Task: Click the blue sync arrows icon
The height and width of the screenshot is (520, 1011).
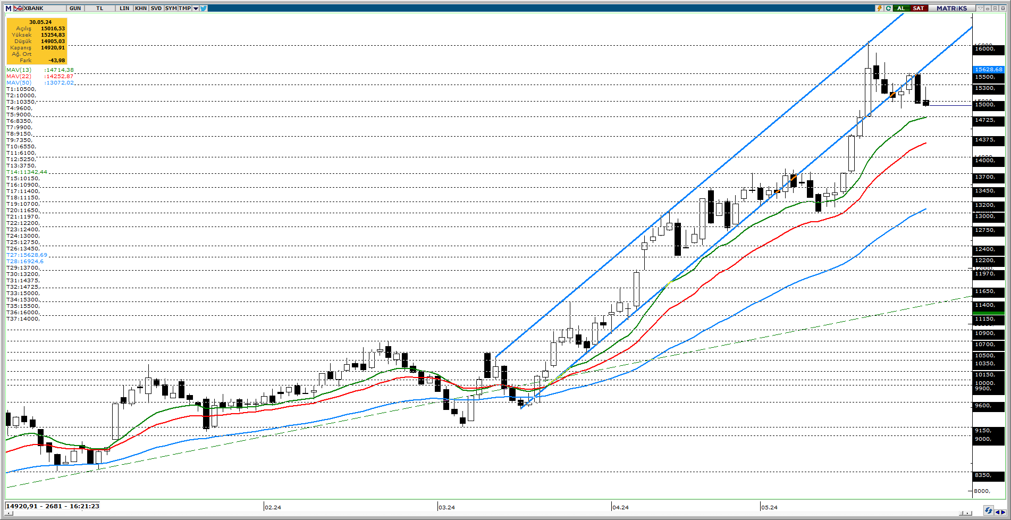Action: click(988, 510)
